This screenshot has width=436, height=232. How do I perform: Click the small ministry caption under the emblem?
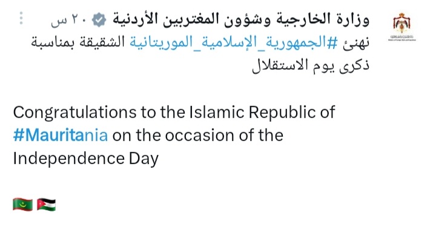(x=402, y=38)
